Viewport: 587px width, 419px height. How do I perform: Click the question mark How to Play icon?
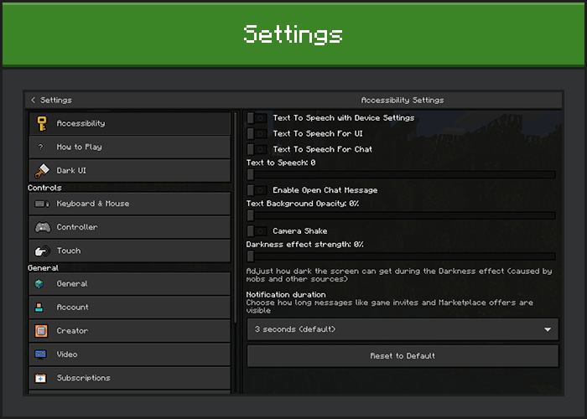tap(41, 147)
